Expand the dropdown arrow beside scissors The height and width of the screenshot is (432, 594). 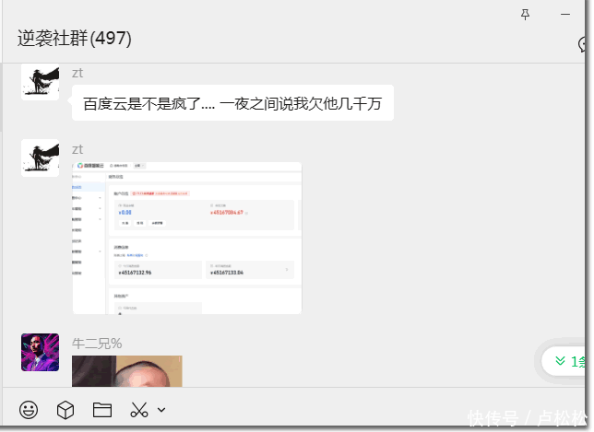pyautogui.click(x=161, y=410)
